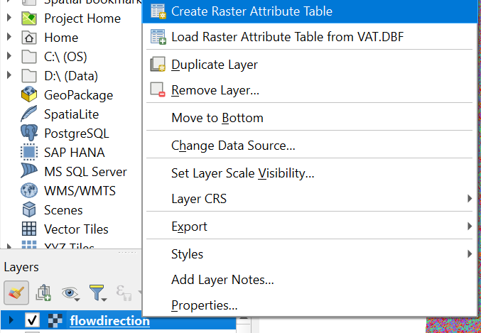Click the SpatiaLite feather icon

point(29,114)
